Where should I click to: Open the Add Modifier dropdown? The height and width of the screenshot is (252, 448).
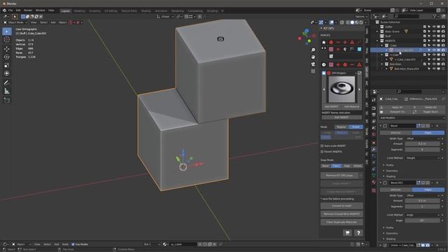[412, 118]
